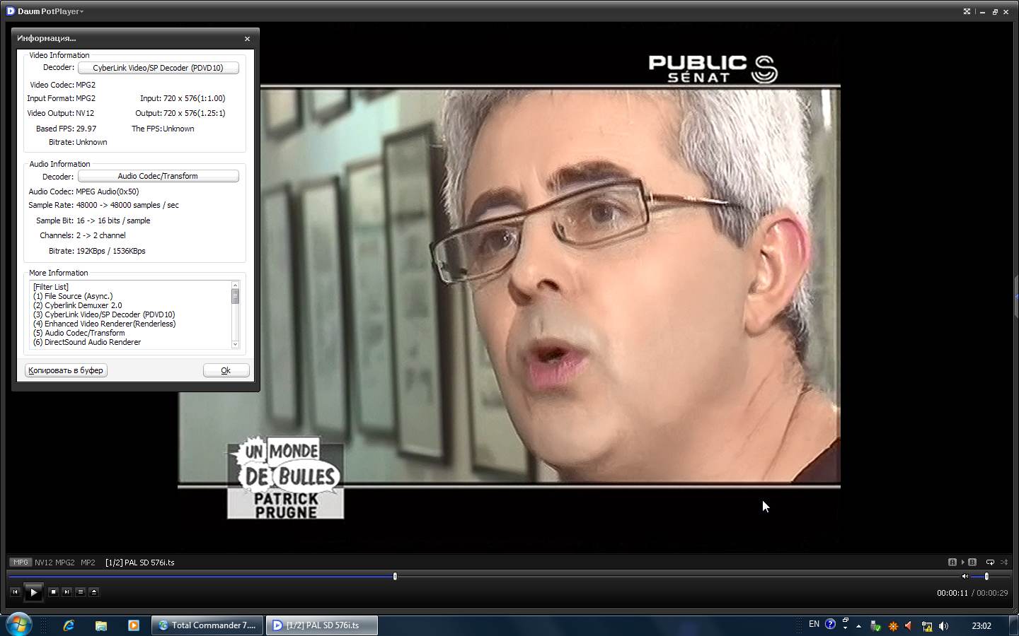This screenshot has width=1019, height=636.
Task: Set the B repeat point
Action: pos(972,563)
